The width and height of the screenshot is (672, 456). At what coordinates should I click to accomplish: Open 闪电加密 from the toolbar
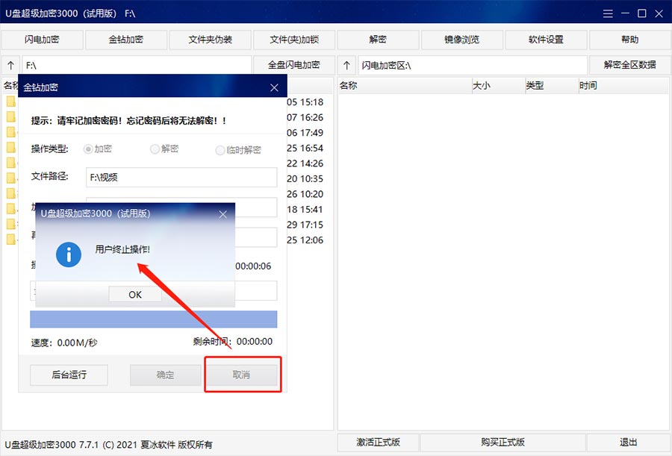point(42,40)
